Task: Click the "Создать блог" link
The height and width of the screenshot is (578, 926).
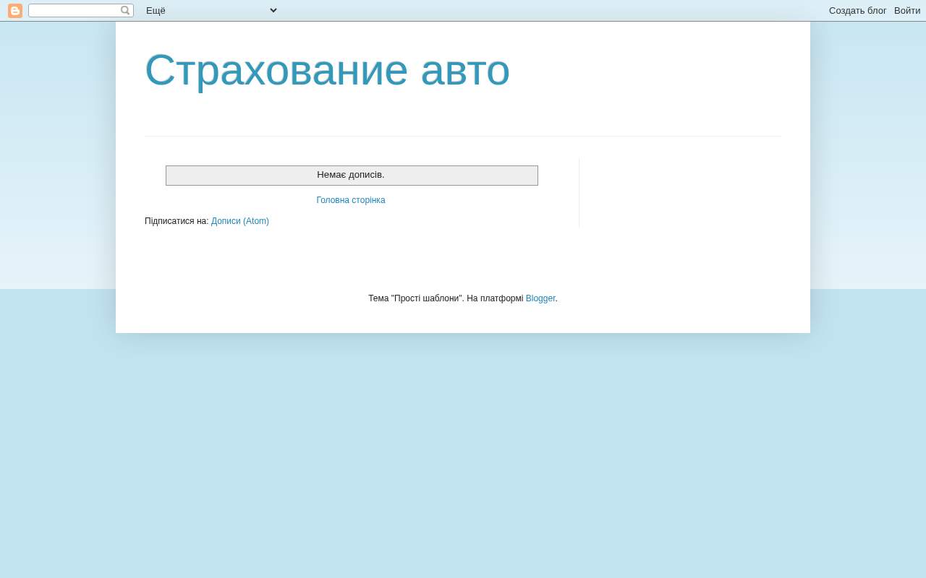Action: [857, 10]
